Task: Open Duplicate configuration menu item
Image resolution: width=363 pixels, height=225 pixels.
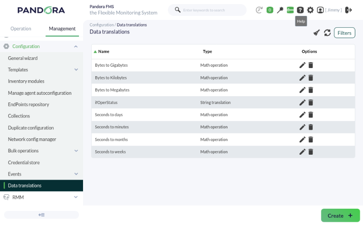Action: click(31, 128)
